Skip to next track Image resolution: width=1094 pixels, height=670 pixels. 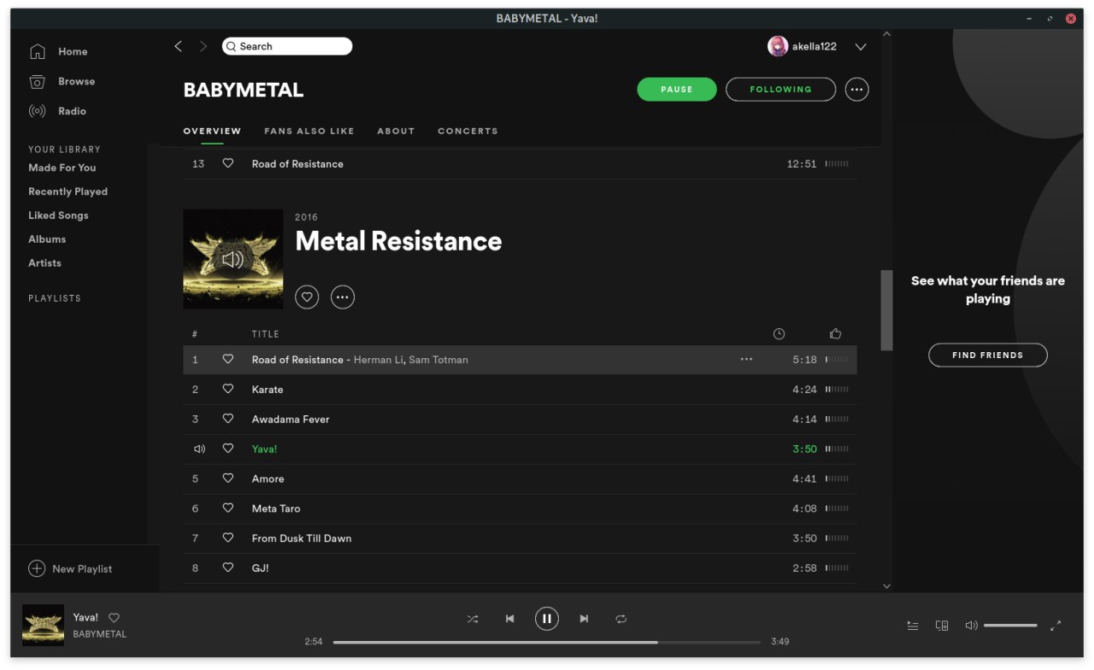click(584, 619)
